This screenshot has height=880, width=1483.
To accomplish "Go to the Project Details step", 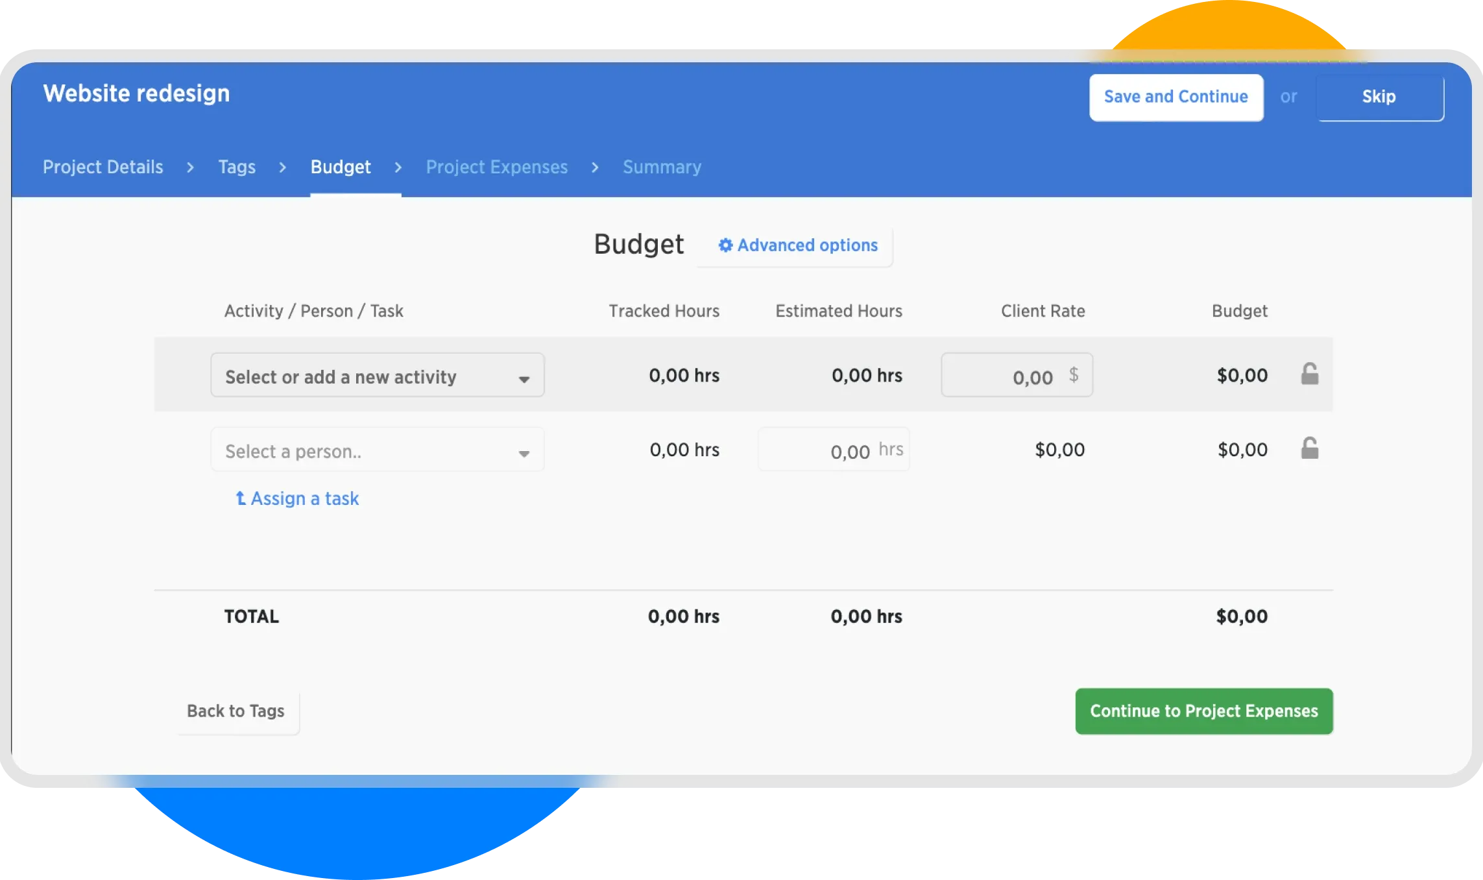I will click(102, 167).
